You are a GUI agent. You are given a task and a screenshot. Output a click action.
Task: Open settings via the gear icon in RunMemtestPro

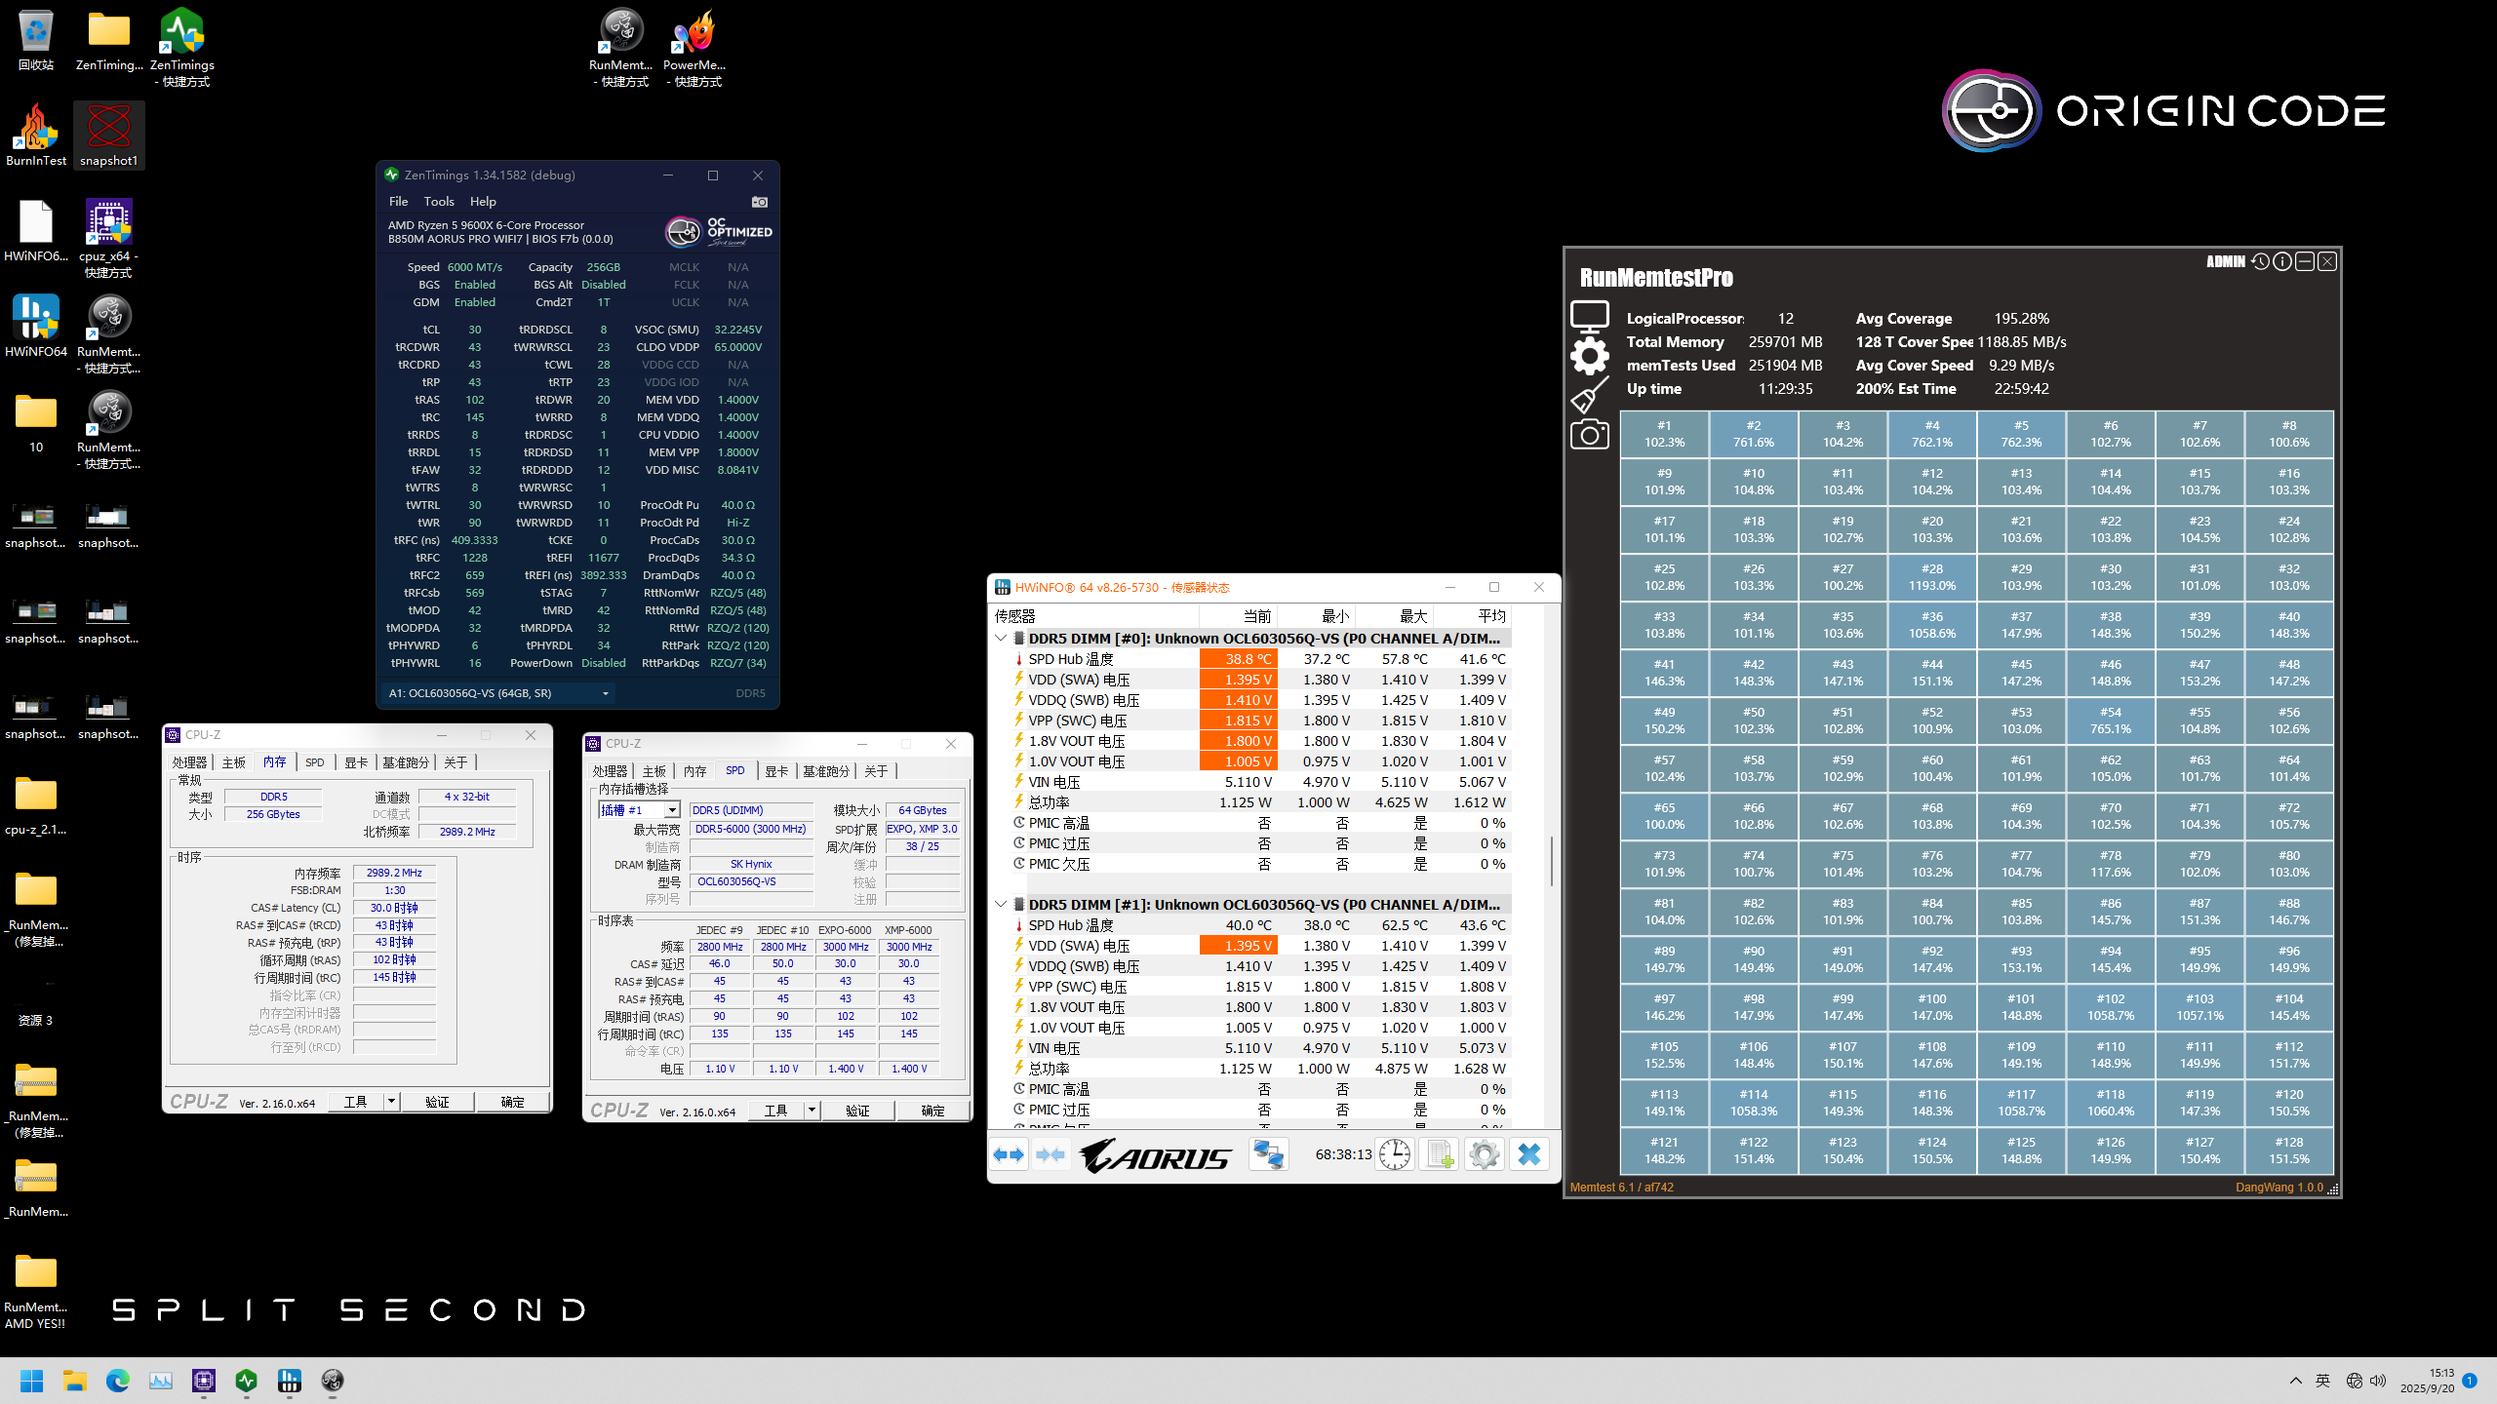[x=1590, y=357]
